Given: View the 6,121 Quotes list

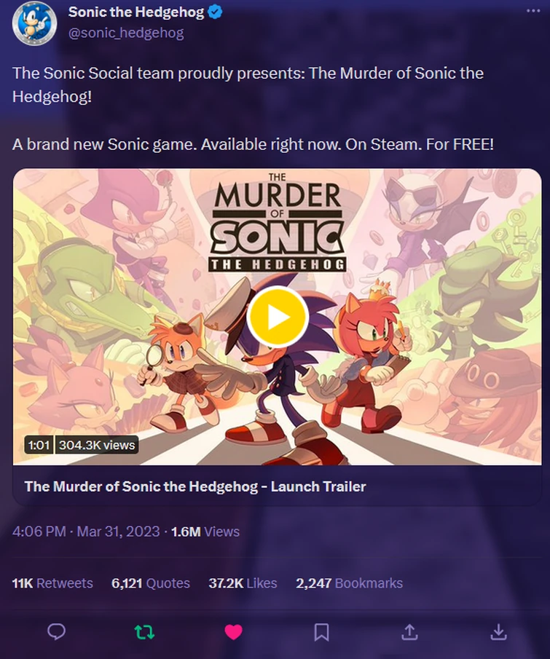Looking at the screenshot, I should [150, 583].
